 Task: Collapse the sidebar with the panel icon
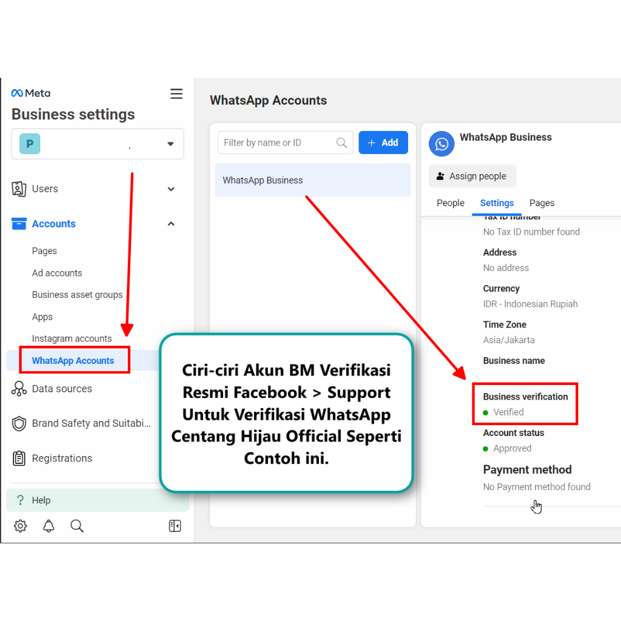click(x=175, y=526)
